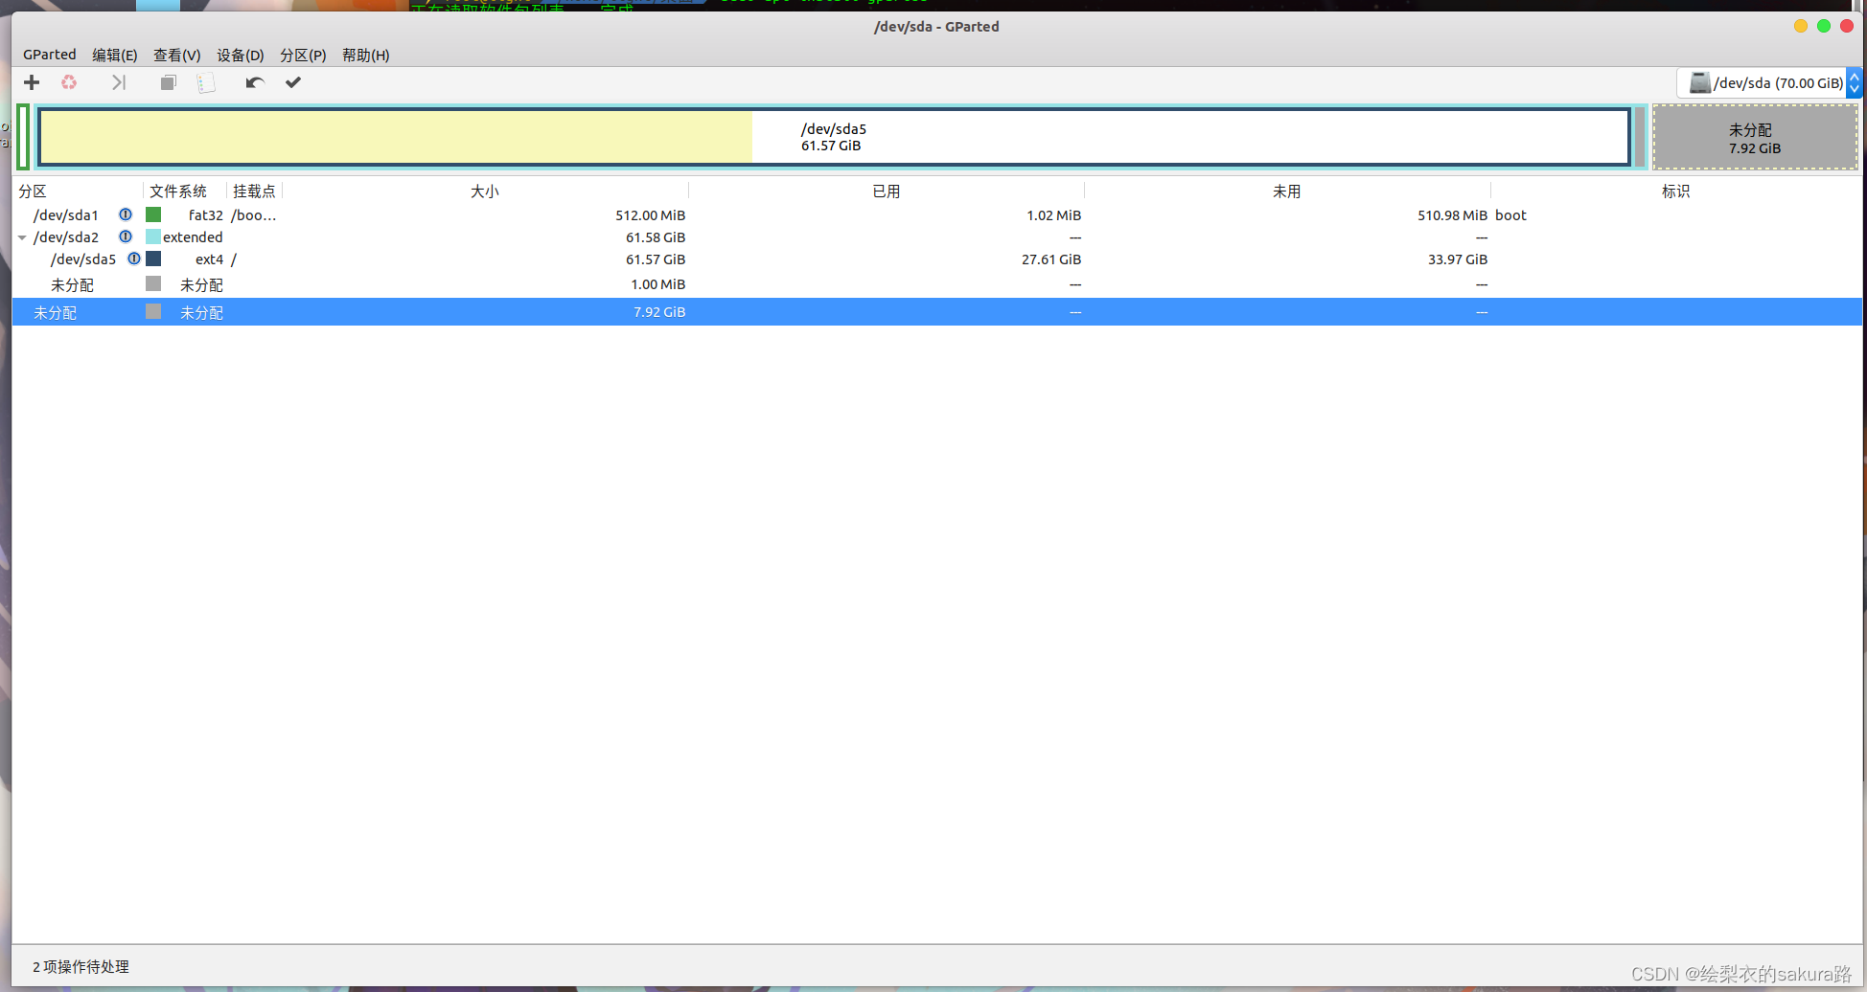The height and width of the screenshot is (992, 1867).
Task: Apply all operations with checkmark icon
Action: coord(293,82)
